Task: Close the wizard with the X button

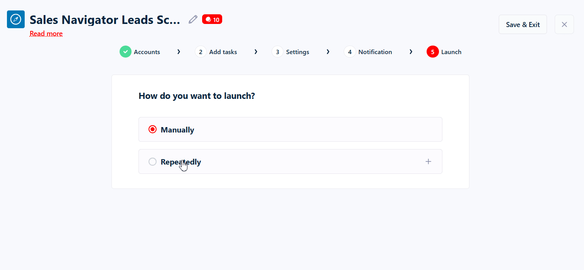Action: click(564, 24)
